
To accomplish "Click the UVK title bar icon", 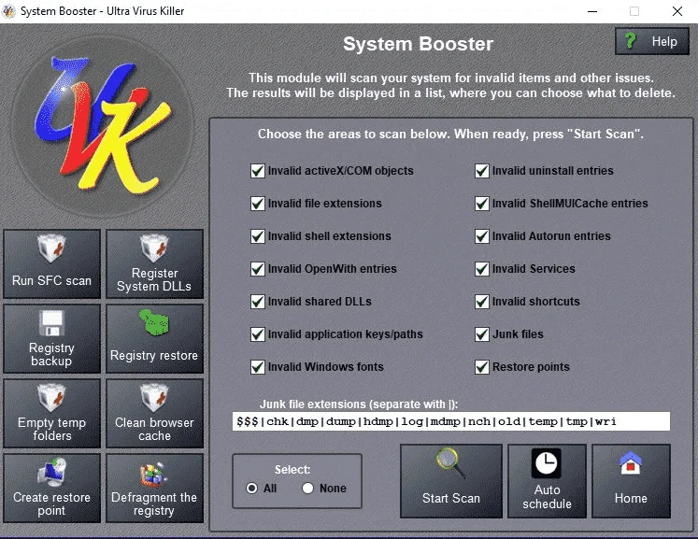I will pos(8,11).
